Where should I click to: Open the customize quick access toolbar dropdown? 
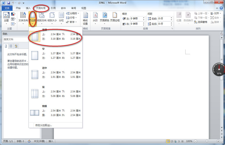[x=23, y=3]
